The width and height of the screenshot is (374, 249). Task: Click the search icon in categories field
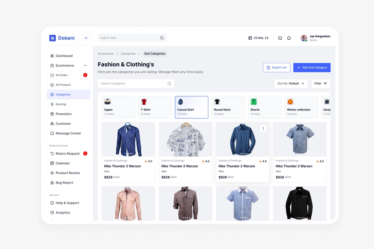coord(169,84)
